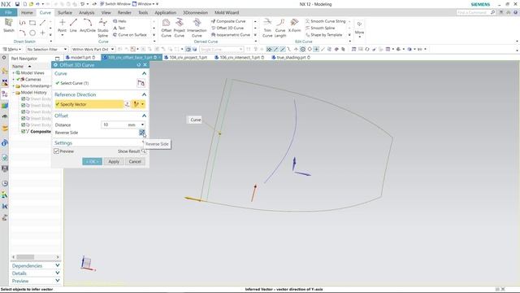Switch to the Home ribbon tab

[27, 13]
